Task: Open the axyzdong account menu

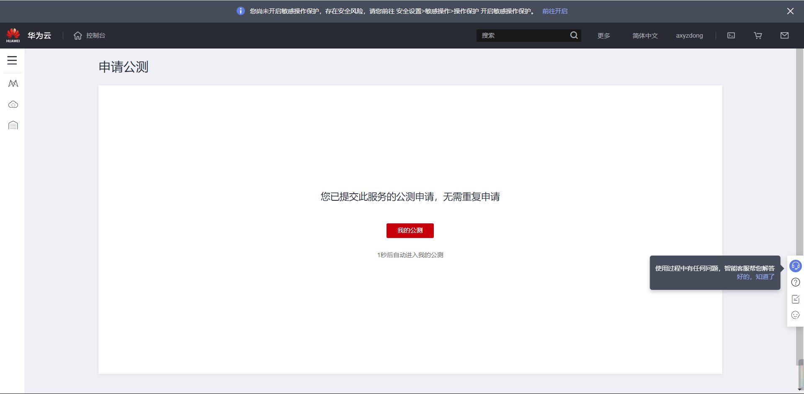Action: (689, 36)
